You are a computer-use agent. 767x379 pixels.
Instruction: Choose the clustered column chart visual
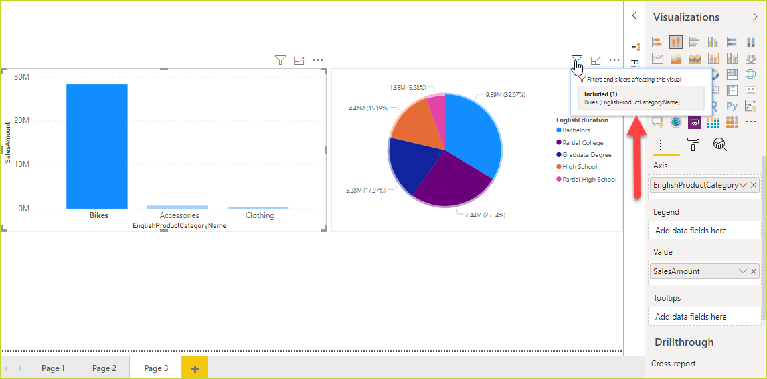coord(713,42)
